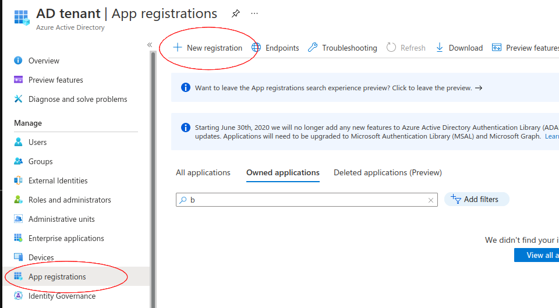Collapse the left sidebar menu
The image size is (559, 308).
pos(150,45)
